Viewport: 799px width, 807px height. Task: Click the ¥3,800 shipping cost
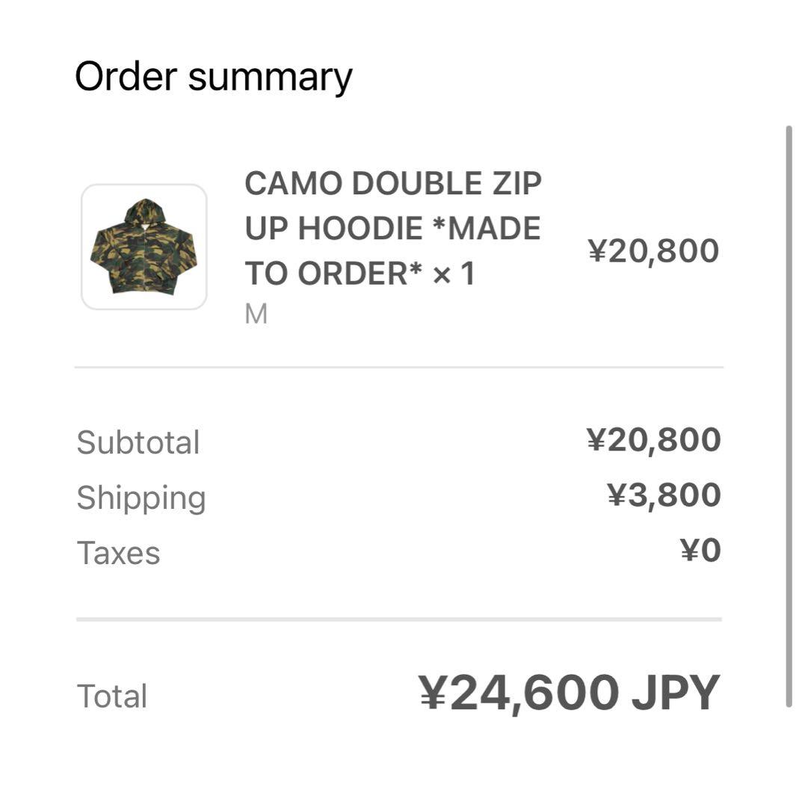663,495
